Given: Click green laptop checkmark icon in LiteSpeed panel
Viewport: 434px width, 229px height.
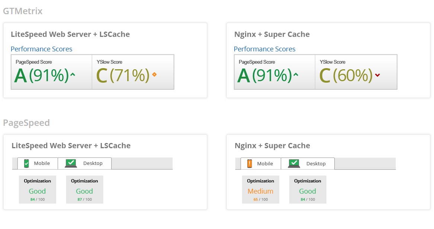Looking at the screenshot, I should [71, 163].
